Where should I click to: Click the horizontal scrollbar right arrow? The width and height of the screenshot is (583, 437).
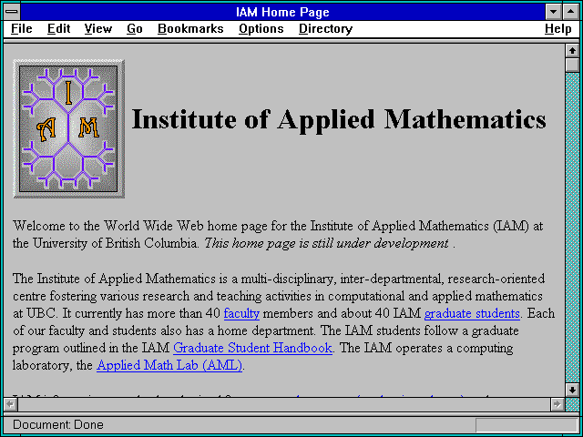(x=557, y=404)
